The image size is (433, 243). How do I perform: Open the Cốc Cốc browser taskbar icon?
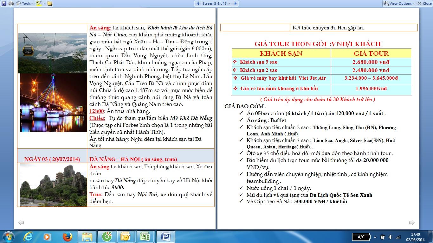click(x=107, y=237)
